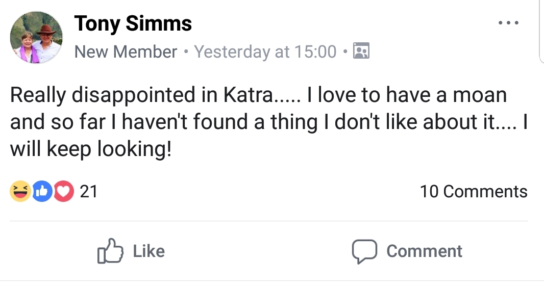The image size is (544, 284).
Task: View the 21 reactions count
Action: point(89,192)
